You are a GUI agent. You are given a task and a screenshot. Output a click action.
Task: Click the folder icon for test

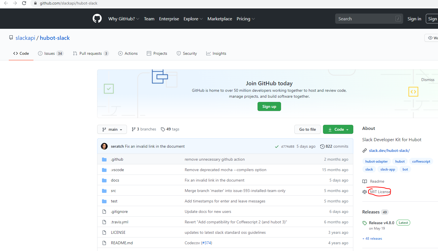104,201
